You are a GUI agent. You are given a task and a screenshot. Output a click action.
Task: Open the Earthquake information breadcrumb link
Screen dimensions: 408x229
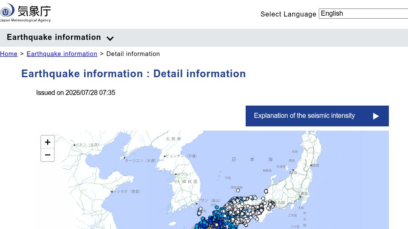pyautogui.click(x=62, y=54)
